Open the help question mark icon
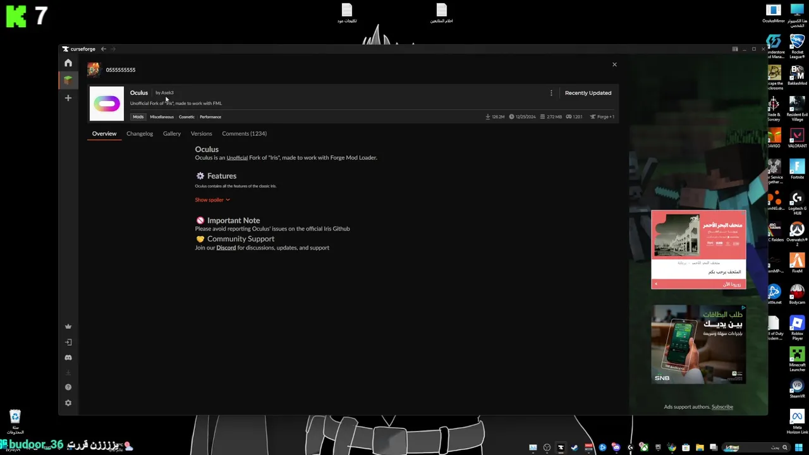Screen dimensions: 809x455 68,387
